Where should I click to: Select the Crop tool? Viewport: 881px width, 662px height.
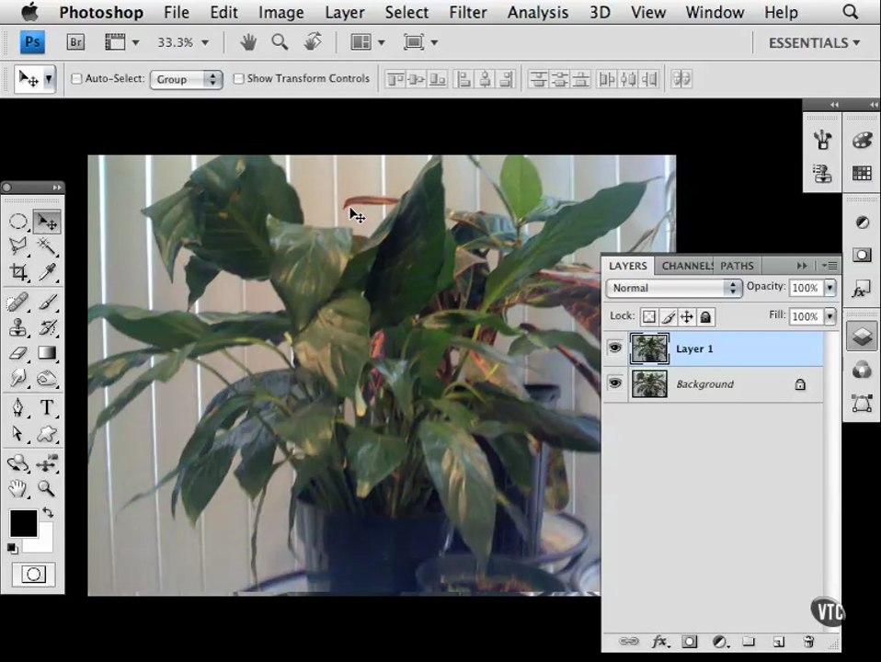pos(18,272)
